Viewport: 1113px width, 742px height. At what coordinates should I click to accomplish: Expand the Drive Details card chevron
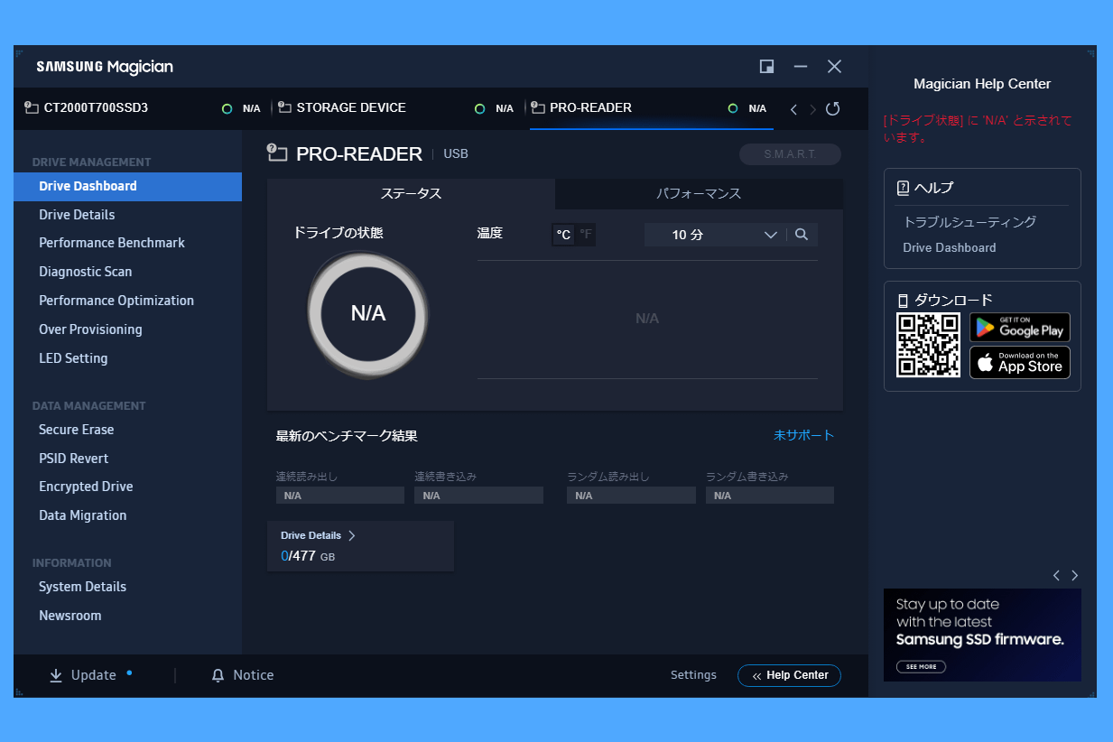(352, 535)
